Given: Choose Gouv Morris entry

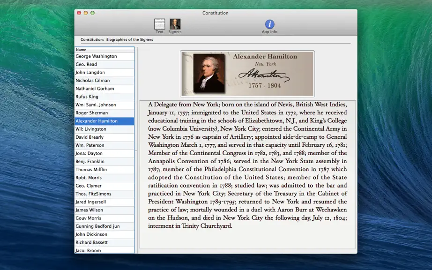Looking at the screenshot, I should [x=104, y=218].
